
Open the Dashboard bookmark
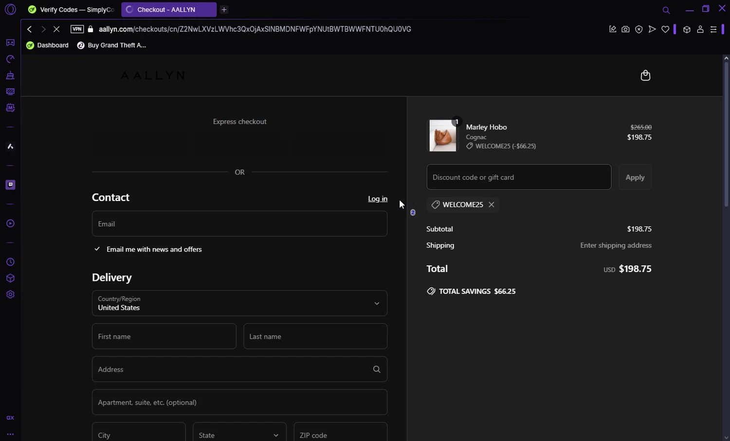48,45
